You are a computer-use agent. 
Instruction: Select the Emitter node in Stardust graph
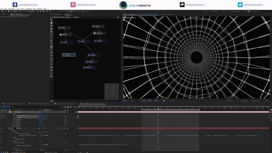64,28
